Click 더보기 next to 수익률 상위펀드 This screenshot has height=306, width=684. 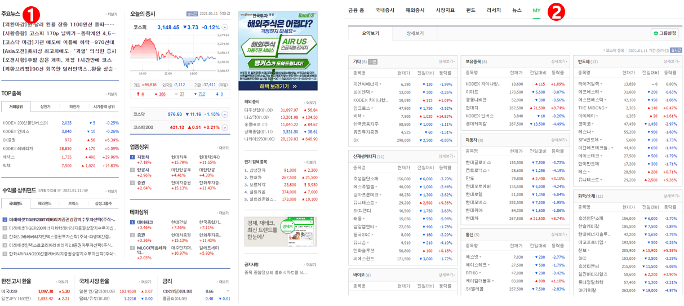click(112, 190)
